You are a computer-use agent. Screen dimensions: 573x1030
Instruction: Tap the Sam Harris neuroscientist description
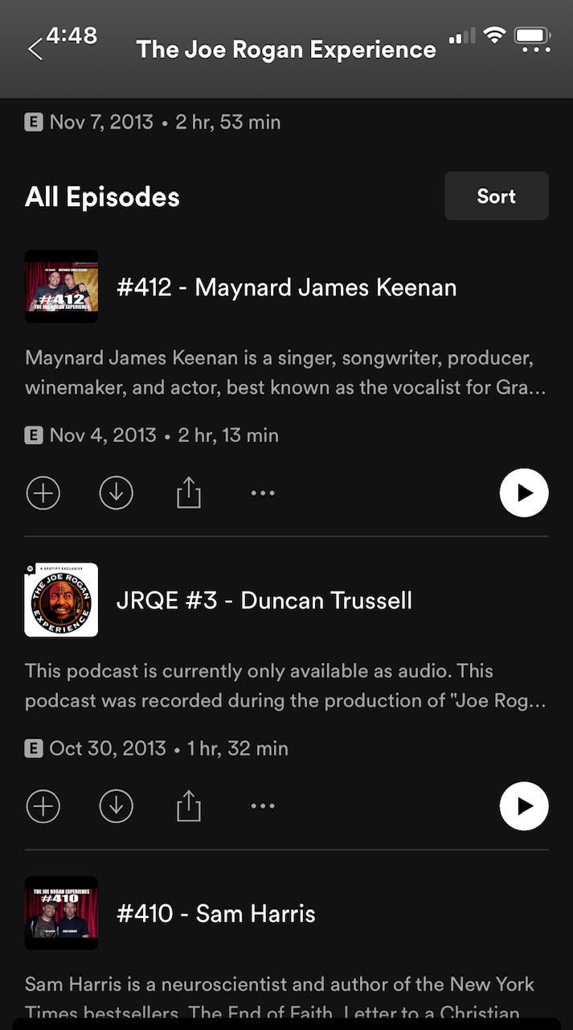[280, 998]
